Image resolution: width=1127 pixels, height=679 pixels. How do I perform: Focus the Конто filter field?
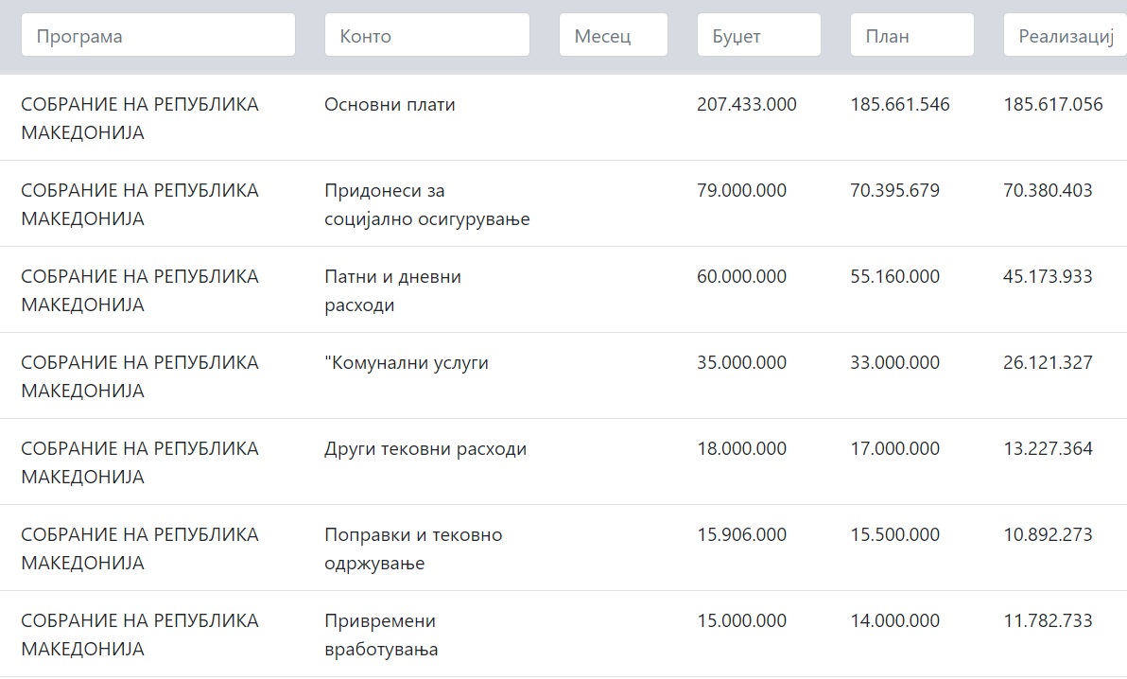point(427,35)
